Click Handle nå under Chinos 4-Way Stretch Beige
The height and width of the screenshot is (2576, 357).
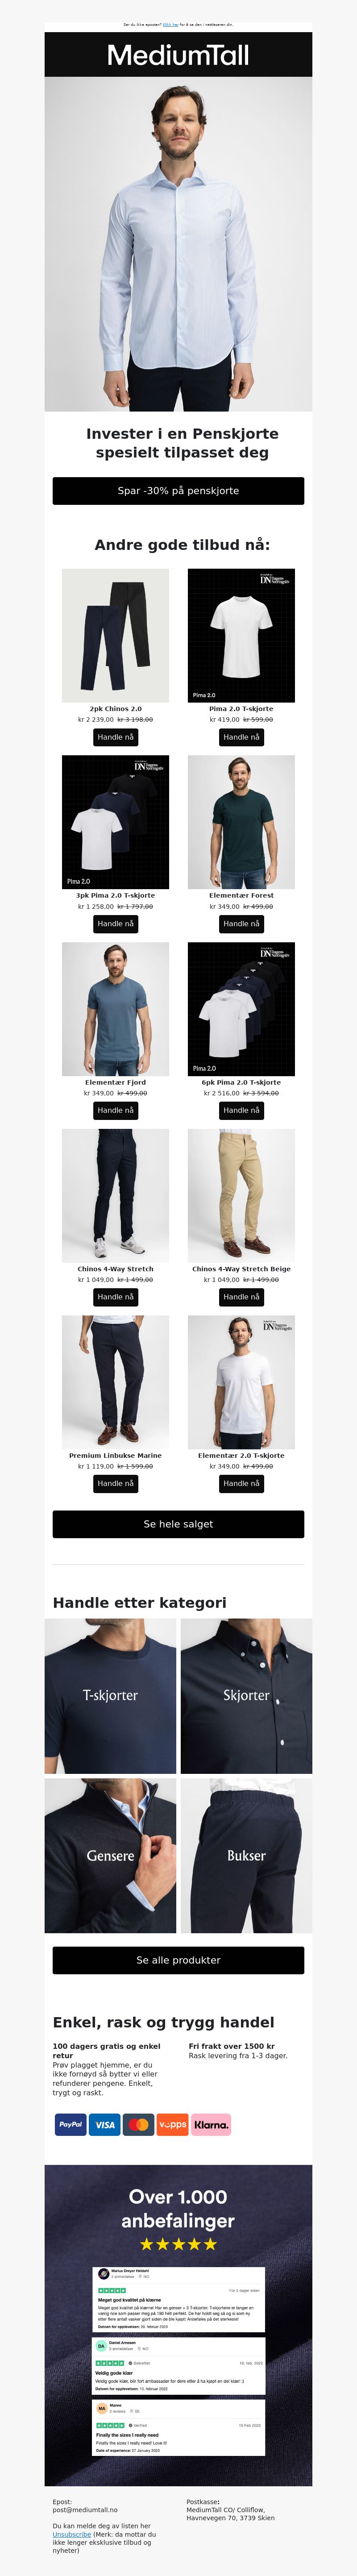pos(241,1297)
